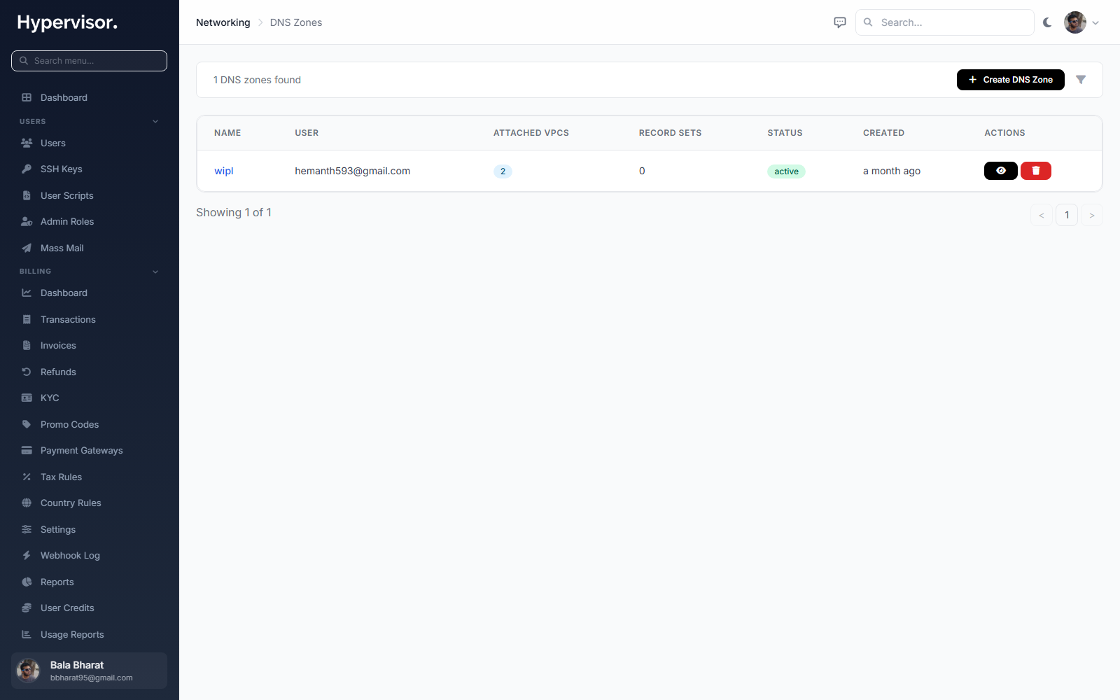Viewport: 1120px width, 700px height.
Task: Click the Networking breadcrumb
Action: [x=223, y=22]
